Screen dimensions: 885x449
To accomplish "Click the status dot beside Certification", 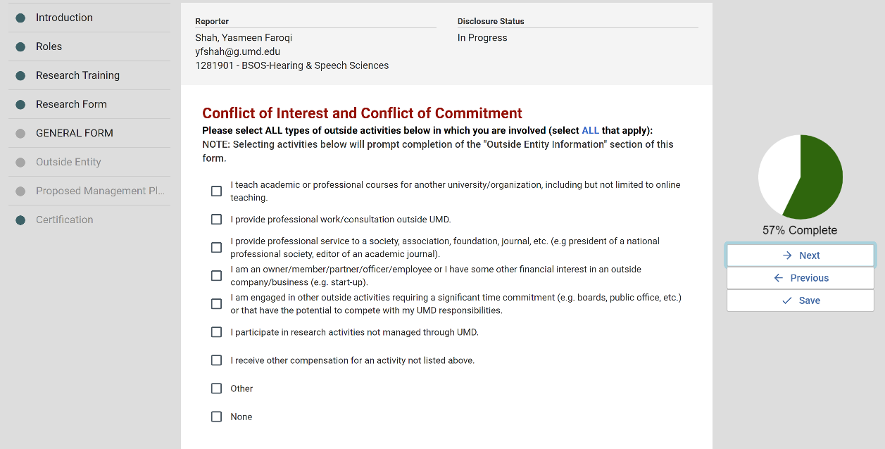I will (20, 220).
